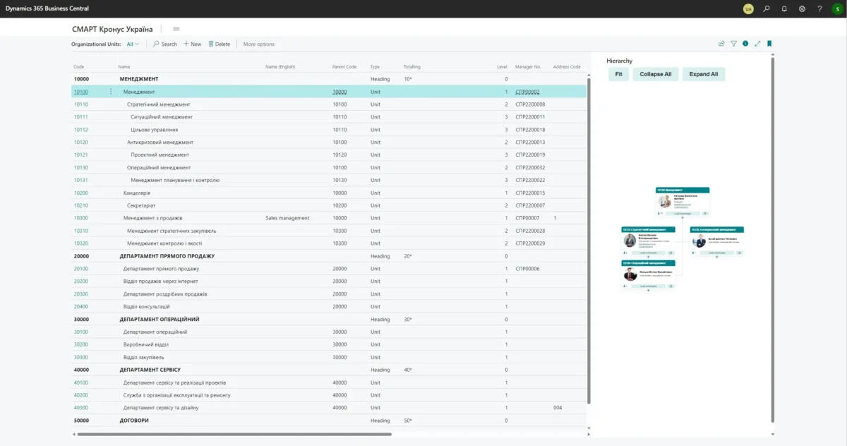Toggle the filter pane funnel icon
847x446 pixels.
733,44
